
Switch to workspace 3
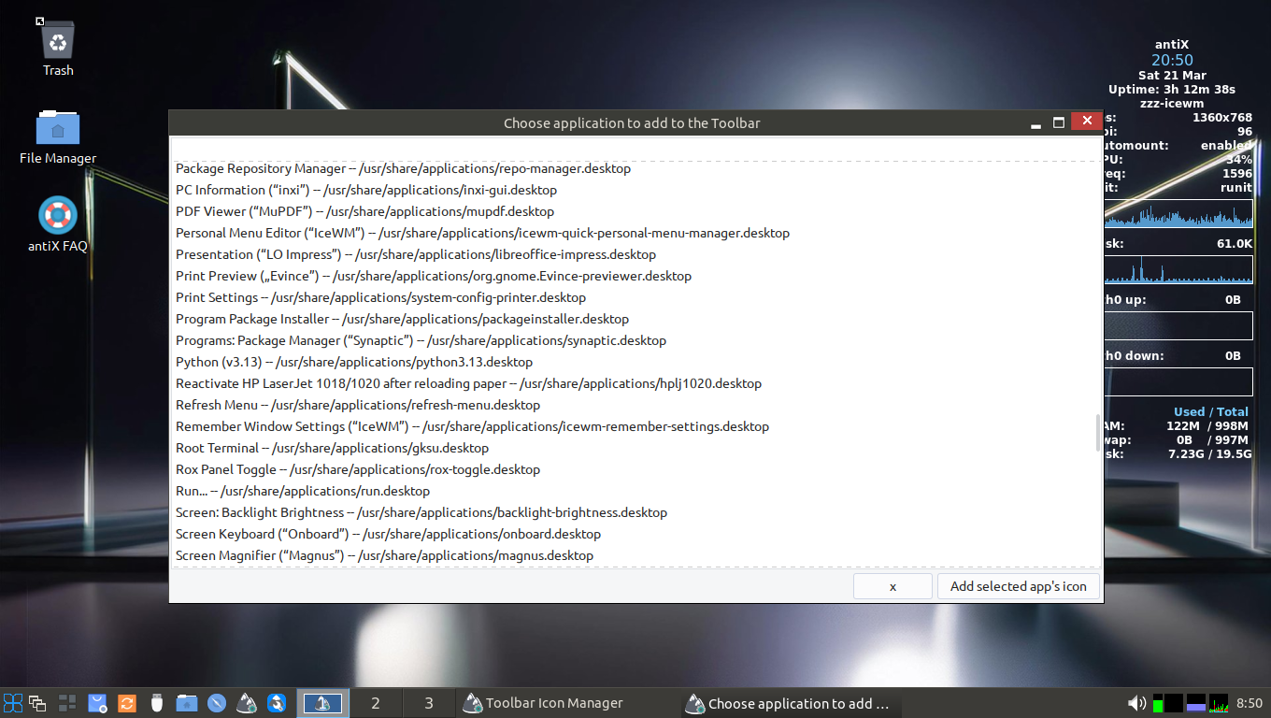point(429,703)
